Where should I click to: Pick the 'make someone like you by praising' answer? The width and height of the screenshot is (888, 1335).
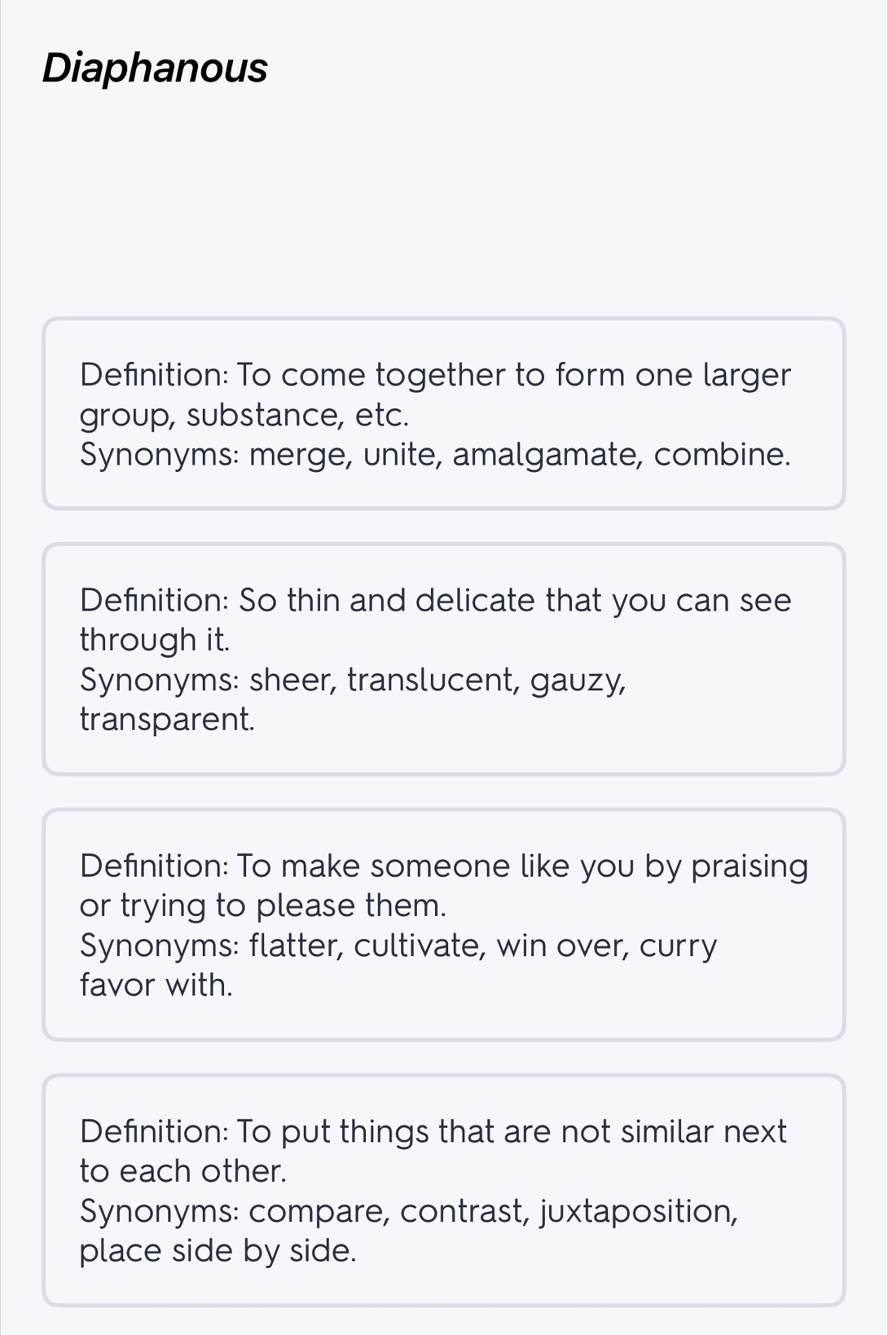(444, 925)
